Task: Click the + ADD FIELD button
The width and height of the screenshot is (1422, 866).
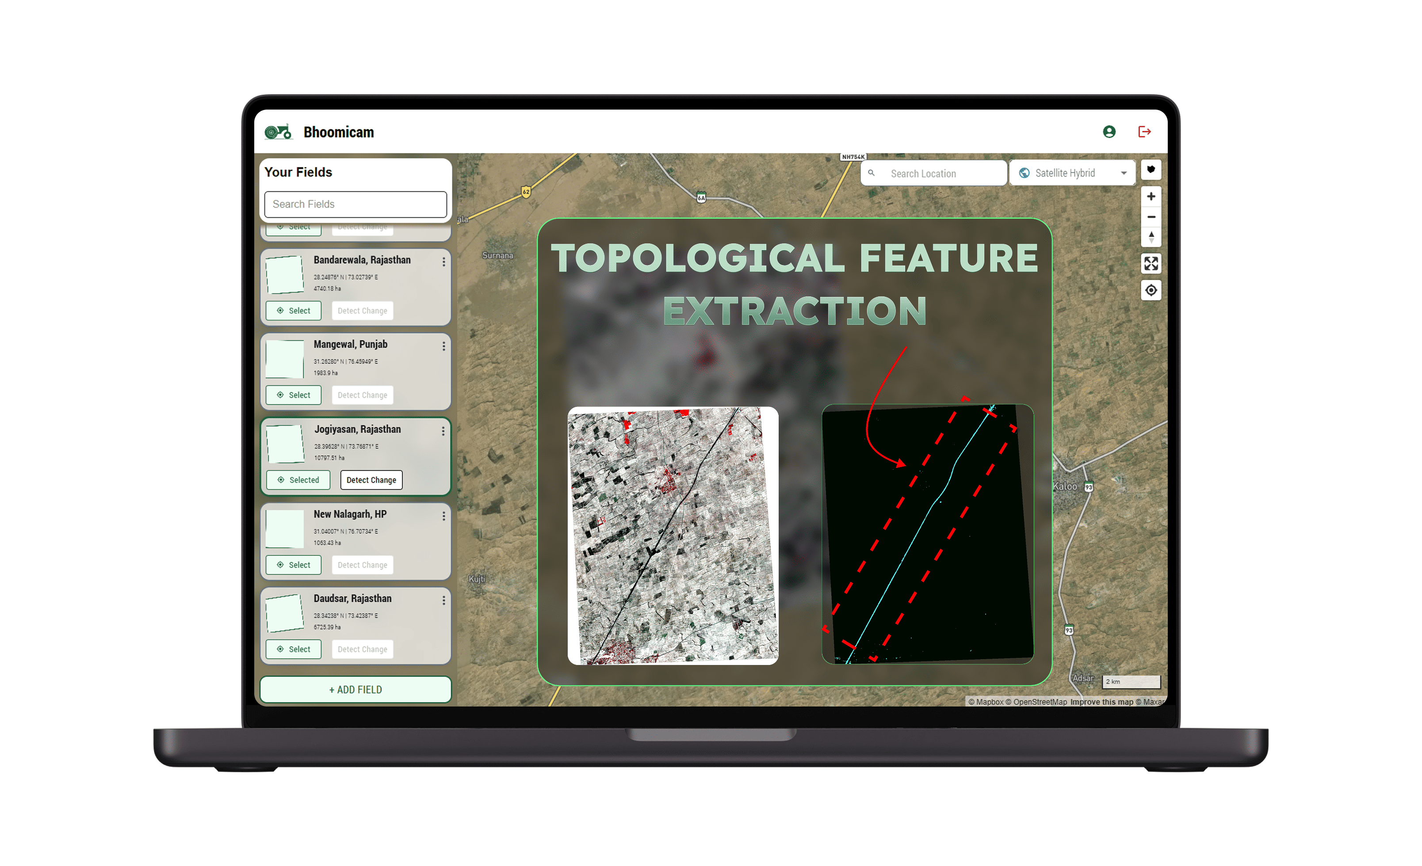Action: (355, 690)
